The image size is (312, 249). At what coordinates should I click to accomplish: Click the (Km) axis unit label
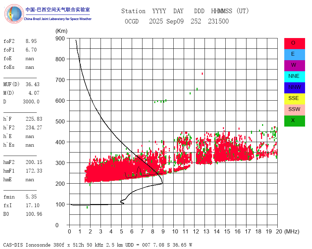point(61,31)
